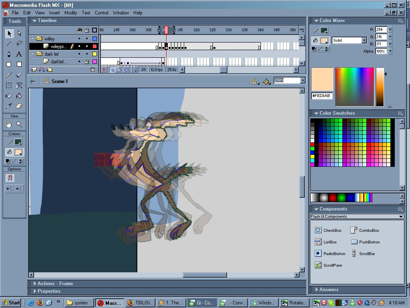Go back using the stage arrow
Image resolution: width=410 pixels, height=308 pixels.
pyautogui.click(x=33, y=81)
